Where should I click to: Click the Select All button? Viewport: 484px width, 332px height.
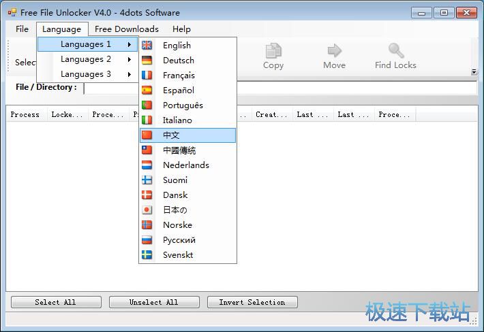click(x=56, y=302)
